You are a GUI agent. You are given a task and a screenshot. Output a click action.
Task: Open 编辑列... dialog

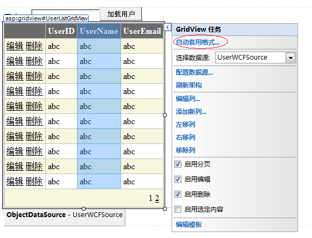tap(188, 98)
